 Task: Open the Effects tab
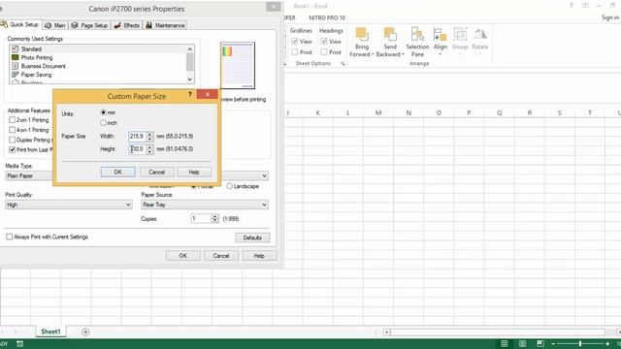[x=127, y=25]
